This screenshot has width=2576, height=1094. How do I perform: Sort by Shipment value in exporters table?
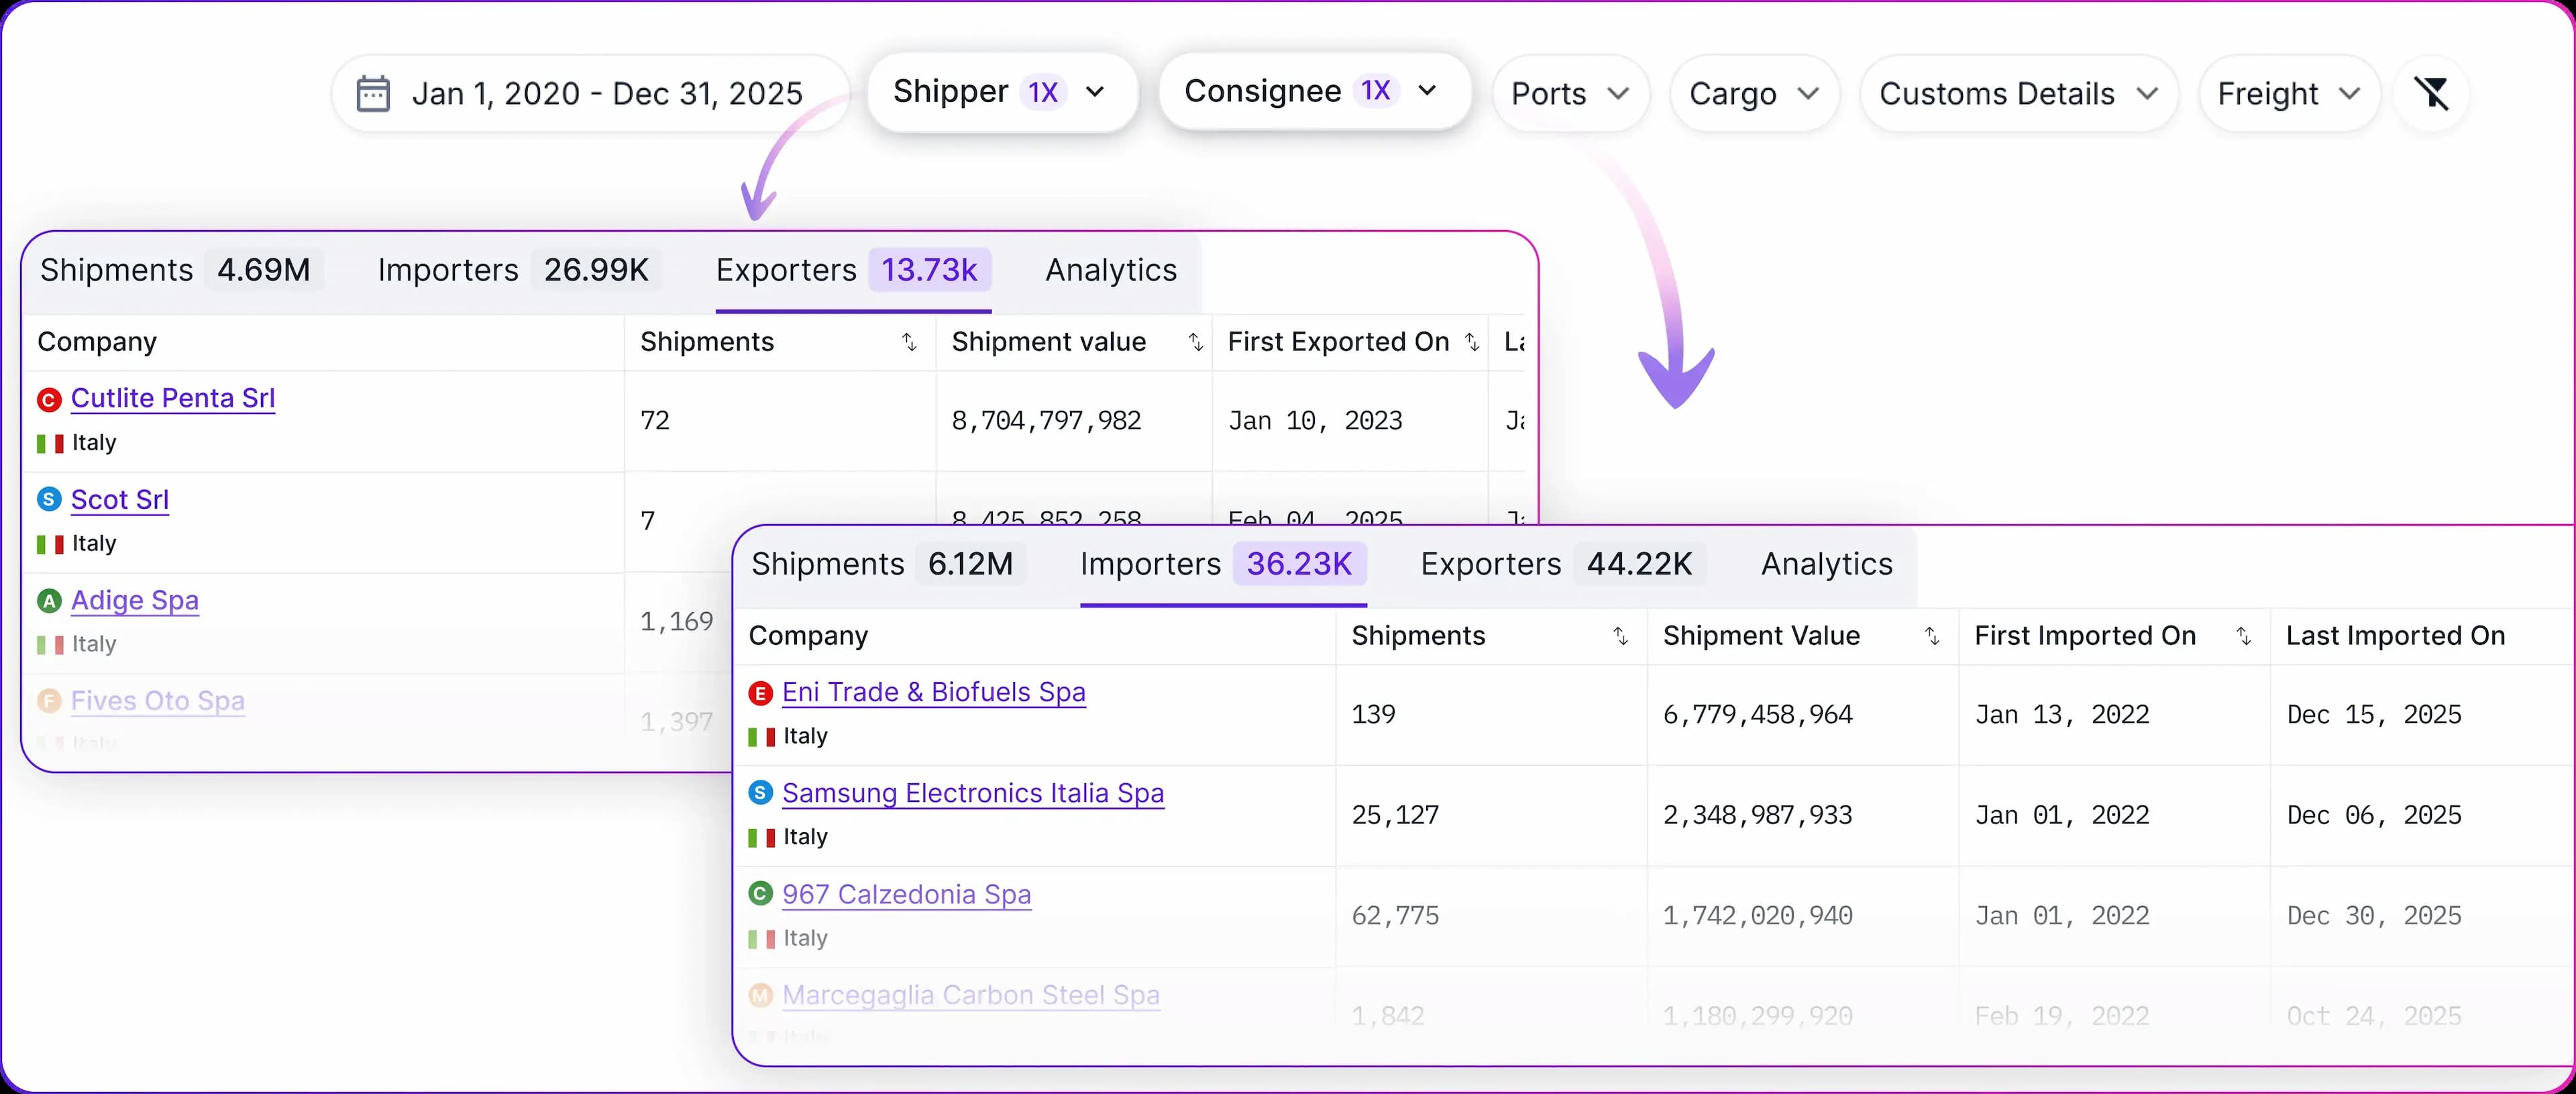point(1195,342)
